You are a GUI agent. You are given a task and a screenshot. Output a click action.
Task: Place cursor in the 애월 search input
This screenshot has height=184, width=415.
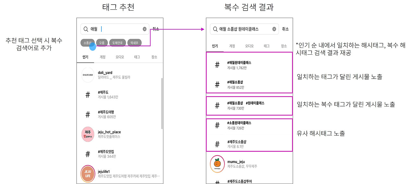coord(115,29)
